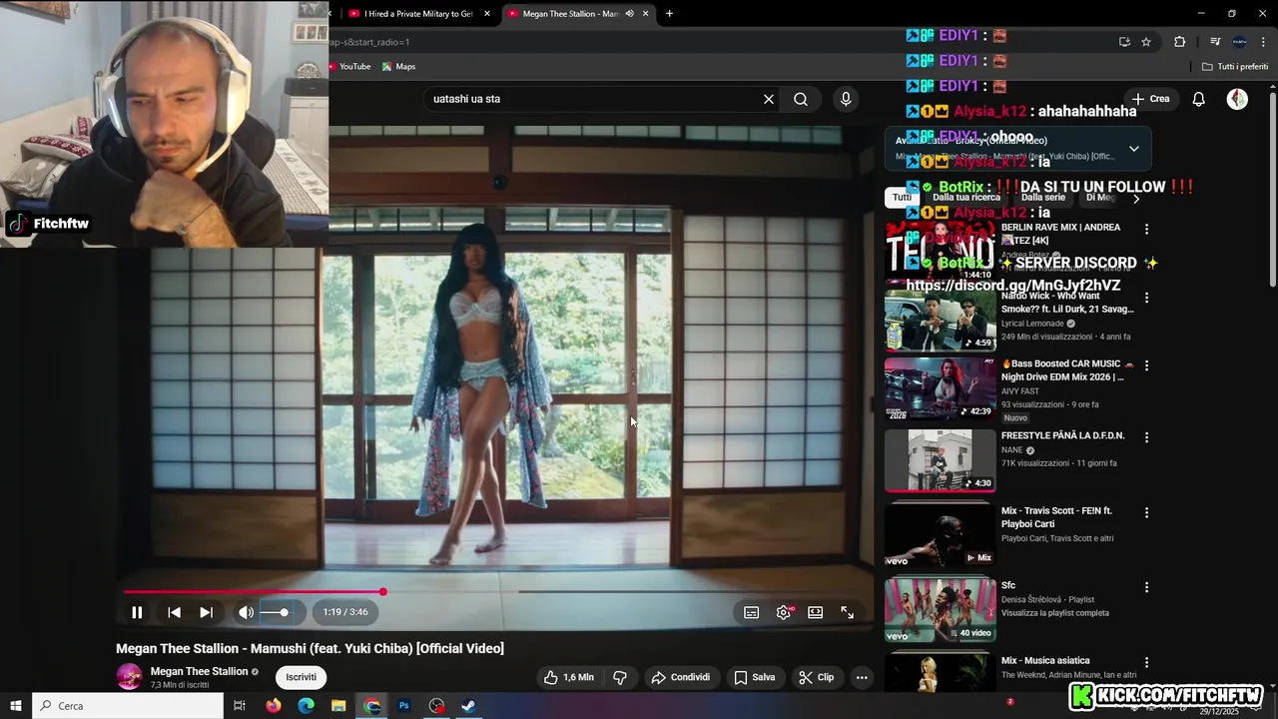The image size is (1278, 719).
Task: Open Nardo Wick Who Want Smoke thumbnail
Action: (x=941, y=322)
